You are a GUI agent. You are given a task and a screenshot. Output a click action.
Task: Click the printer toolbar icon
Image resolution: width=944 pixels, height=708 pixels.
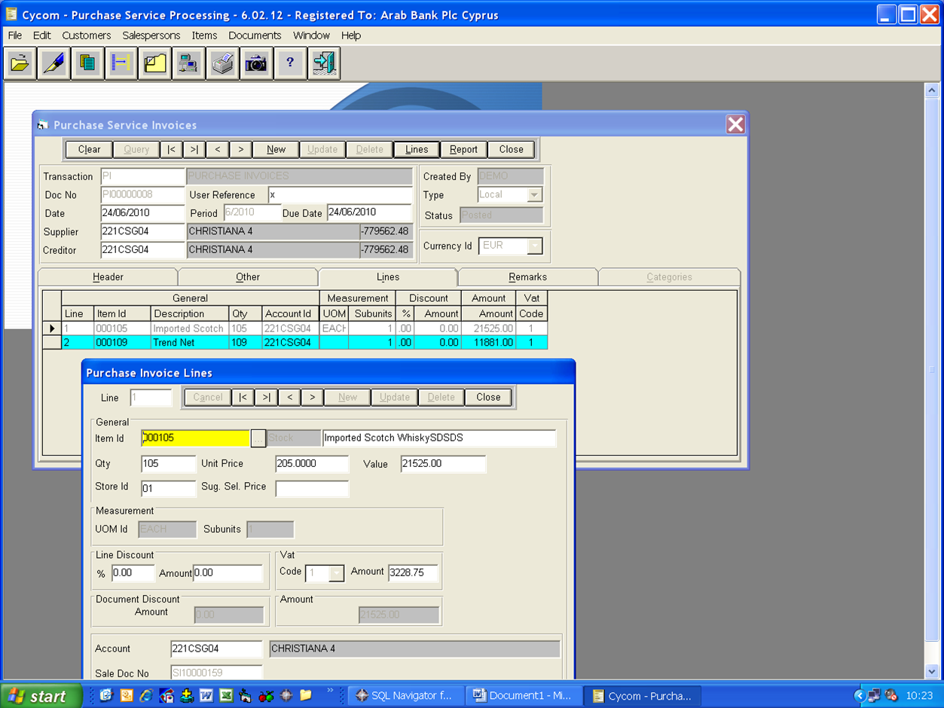(x=222, y=64)
